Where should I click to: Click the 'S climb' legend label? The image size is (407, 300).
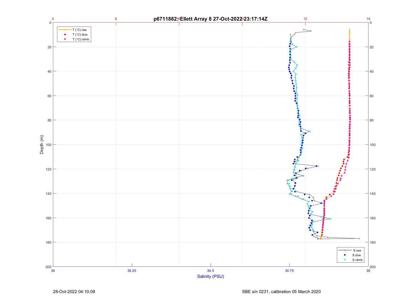click(358, 260)
